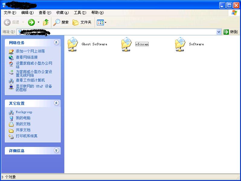Screen dimensions: 241x181
Task: Click the 显示联网的 UPnP 设备的图标 link
Action: (34, 88)
